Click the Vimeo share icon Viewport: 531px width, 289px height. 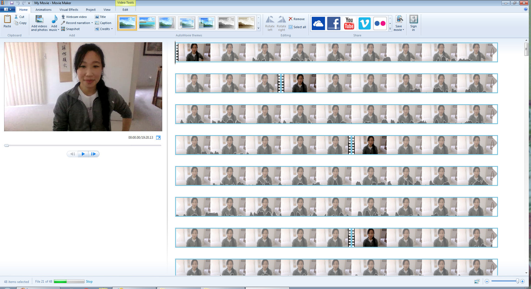[x=364, y=23]
